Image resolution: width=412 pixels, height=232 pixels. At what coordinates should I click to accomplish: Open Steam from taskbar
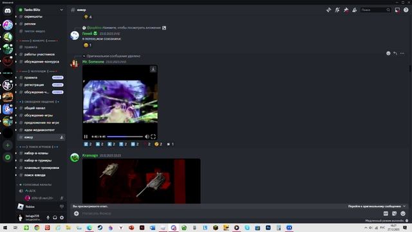click(x=100, y=227)
